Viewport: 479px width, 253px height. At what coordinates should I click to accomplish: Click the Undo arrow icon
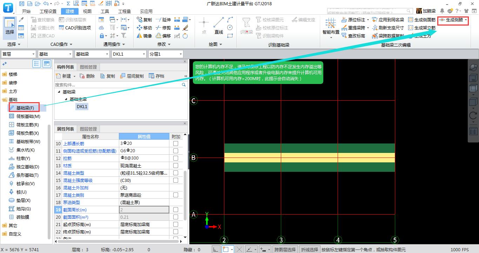coord(45,3)
